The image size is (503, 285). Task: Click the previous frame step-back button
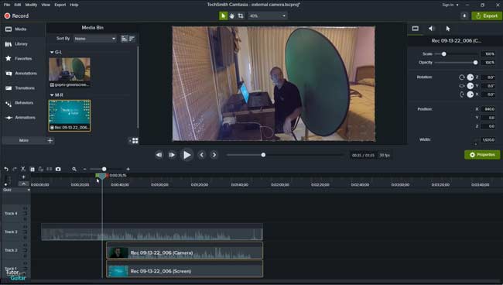(x=159, y=155)
